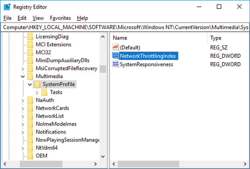The width and height of the screenshot is (250, 169).
Task: Click the tree pane scroll right arrow
Action: pos(96,164)
